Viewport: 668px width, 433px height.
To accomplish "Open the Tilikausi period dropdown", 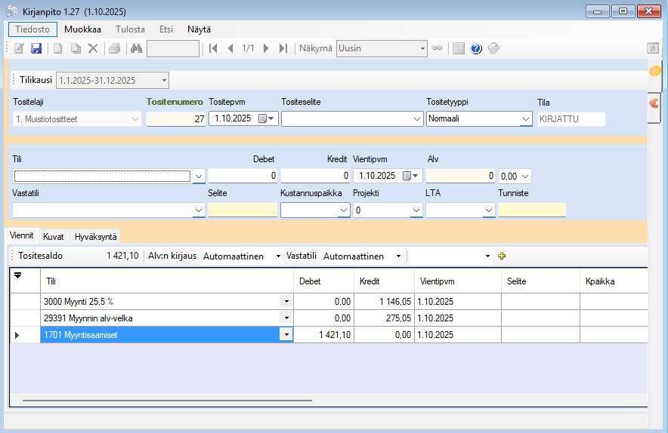I will (x=164, y=80).
